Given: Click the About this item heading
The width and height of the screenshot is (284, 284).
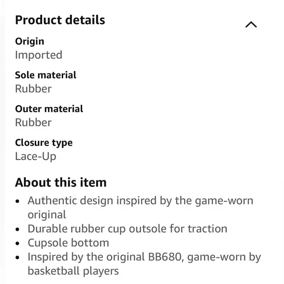Looking at the screenshot, I should (x=61, y=182).
